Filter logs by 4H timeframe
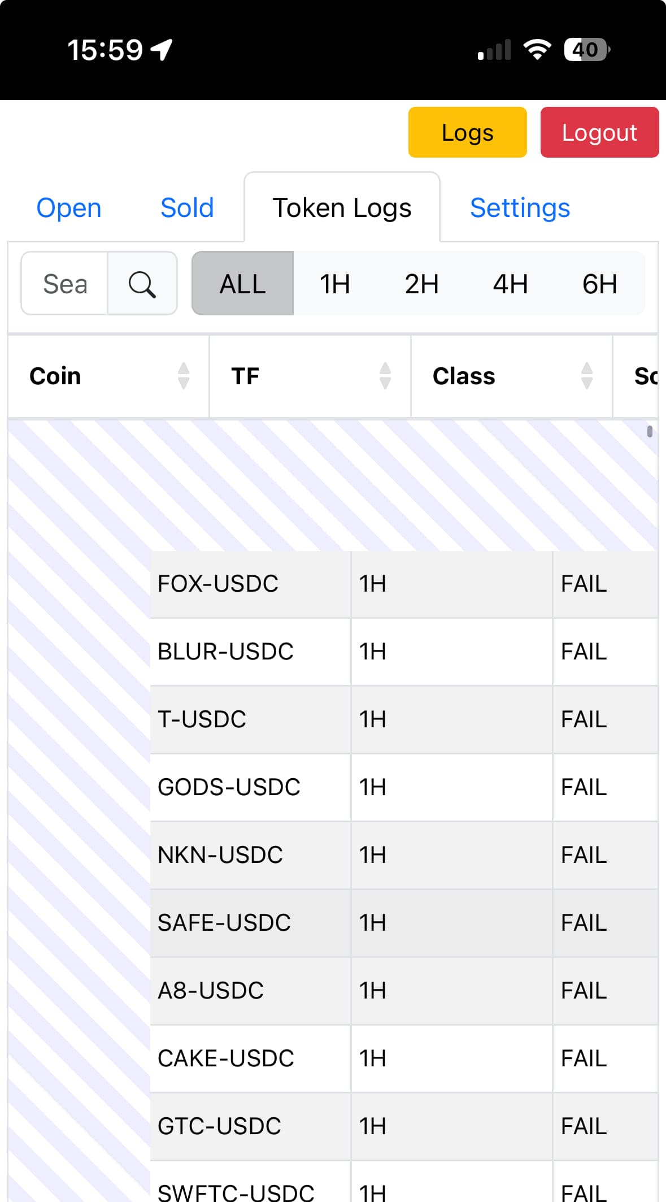Viewport: 666px width, 1202px height. (511, 284)
